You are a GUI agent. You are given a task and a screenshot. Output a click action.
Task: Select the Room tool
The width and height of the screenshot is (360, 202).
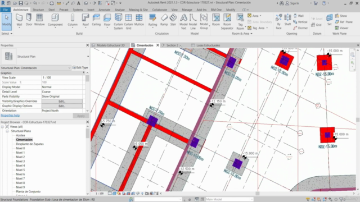(x=216, y=20)
